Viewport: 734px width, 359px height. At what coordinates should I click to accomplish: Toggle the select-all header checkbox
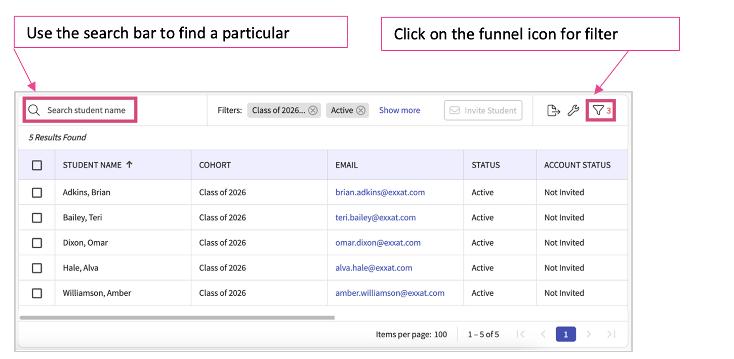tap(37, 165)
